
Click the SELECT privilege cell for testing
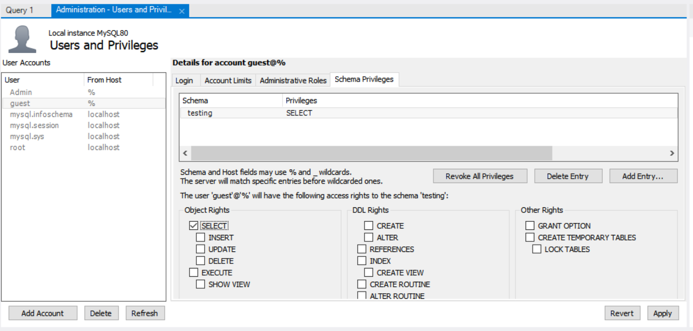(x=299, y=113)
